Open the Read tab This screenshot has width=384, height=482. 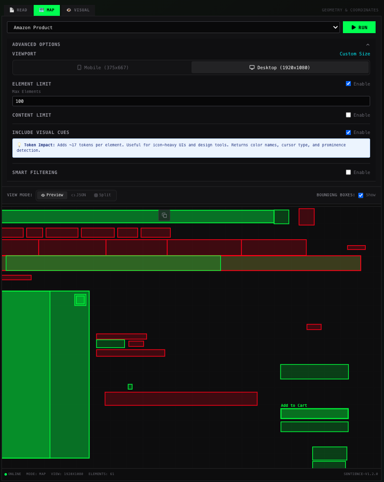coord(18,10)
